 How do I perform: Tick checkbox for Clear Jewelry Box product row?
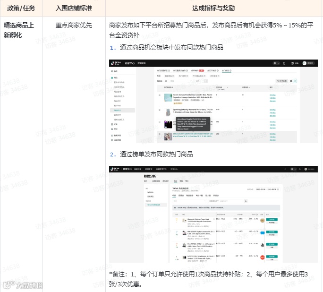(x=159, y=95)
